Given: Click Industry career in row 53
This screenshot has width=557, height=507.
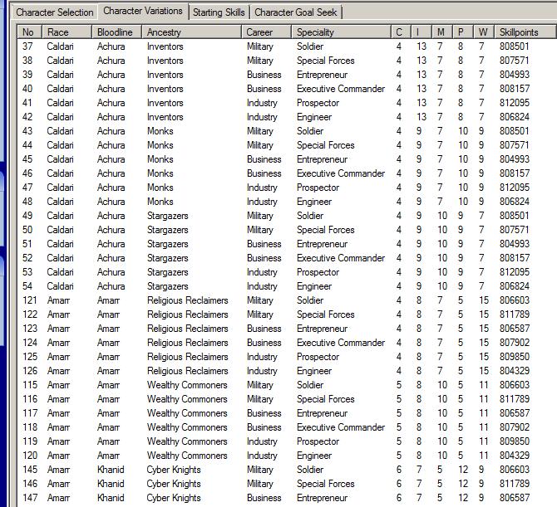Looking at the screenshot, I should [x=262, y=272].
